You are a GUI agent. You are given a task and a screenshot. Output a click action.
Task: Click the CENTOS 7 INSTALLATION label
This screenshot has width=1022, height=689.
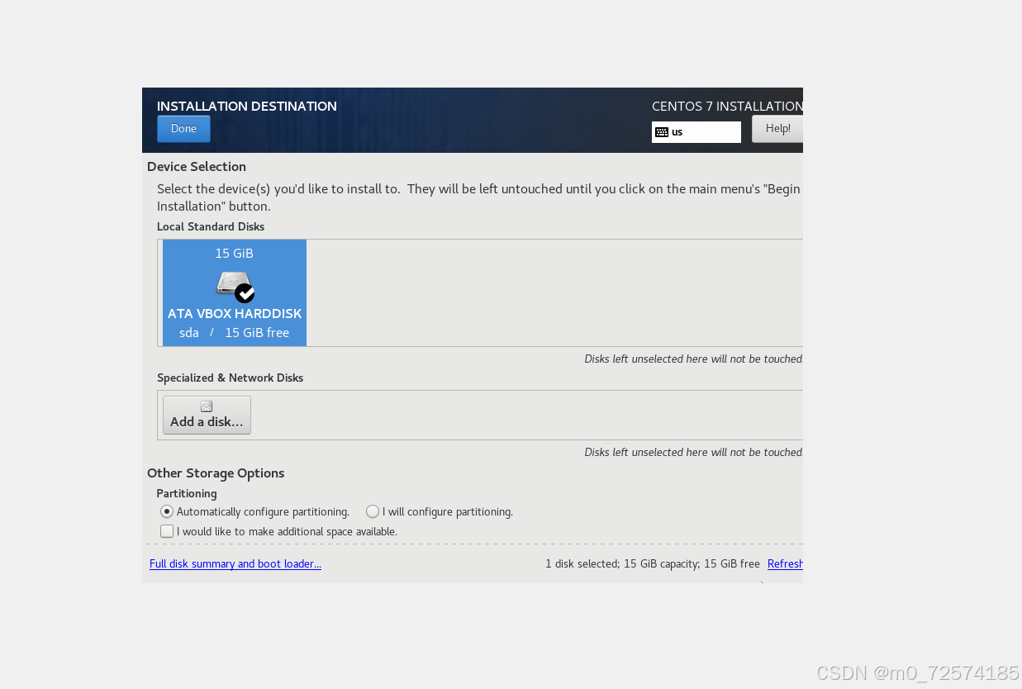pos(727,106)
